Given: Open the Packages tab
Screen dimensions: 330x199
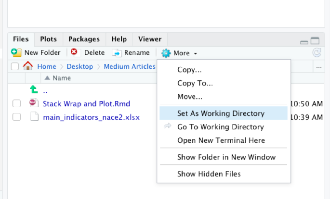Looking at the screenshot, I should point(84,39).
